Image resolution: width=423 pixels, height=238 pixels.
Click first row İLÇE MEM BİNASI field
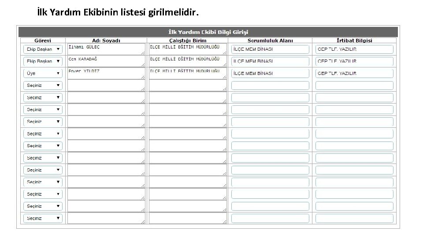[x=270, y=49]
